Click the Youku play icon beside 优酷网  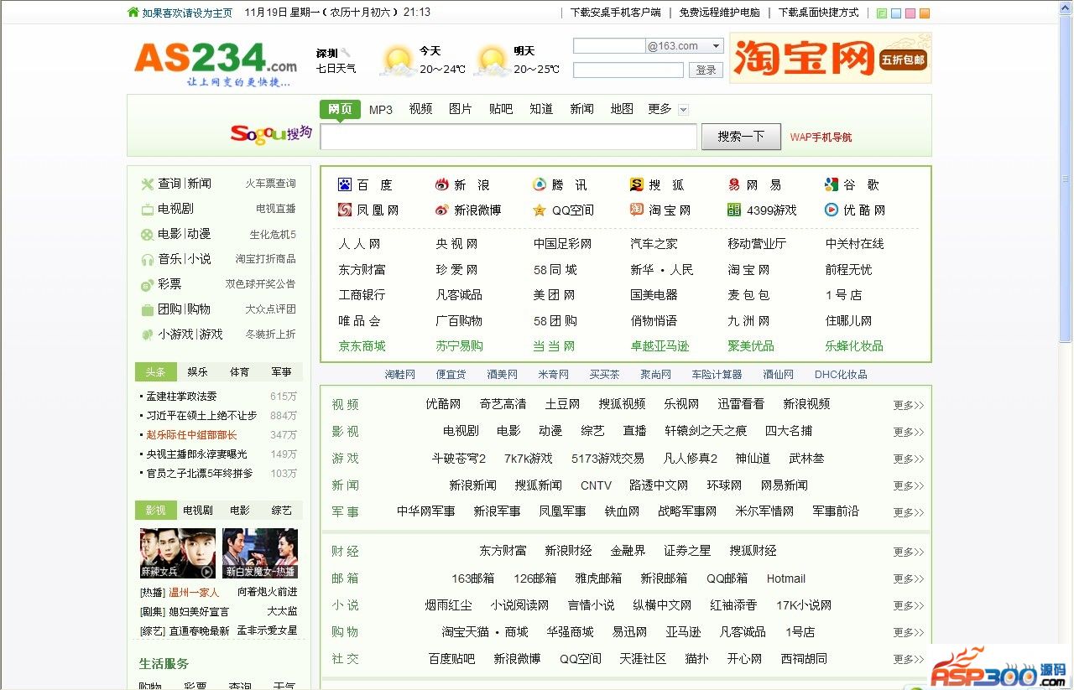click(x=832, y=210)
